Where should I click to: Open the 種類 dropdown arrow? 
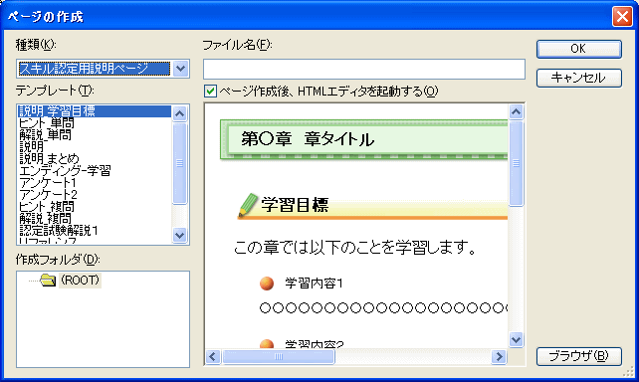click(x=180, y=69)
